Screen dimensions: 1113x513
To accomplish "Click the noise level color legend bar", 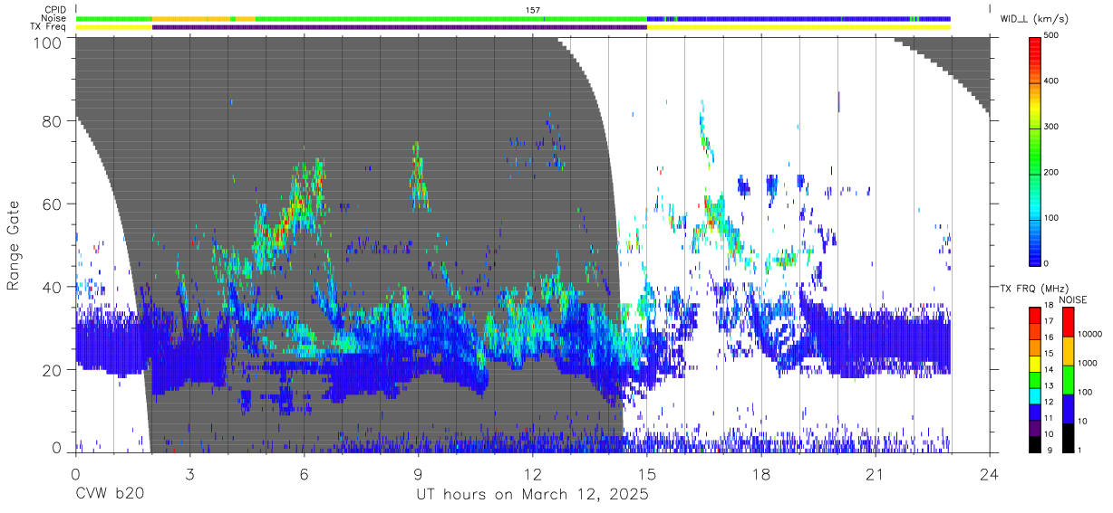I will click(1067, 379).
